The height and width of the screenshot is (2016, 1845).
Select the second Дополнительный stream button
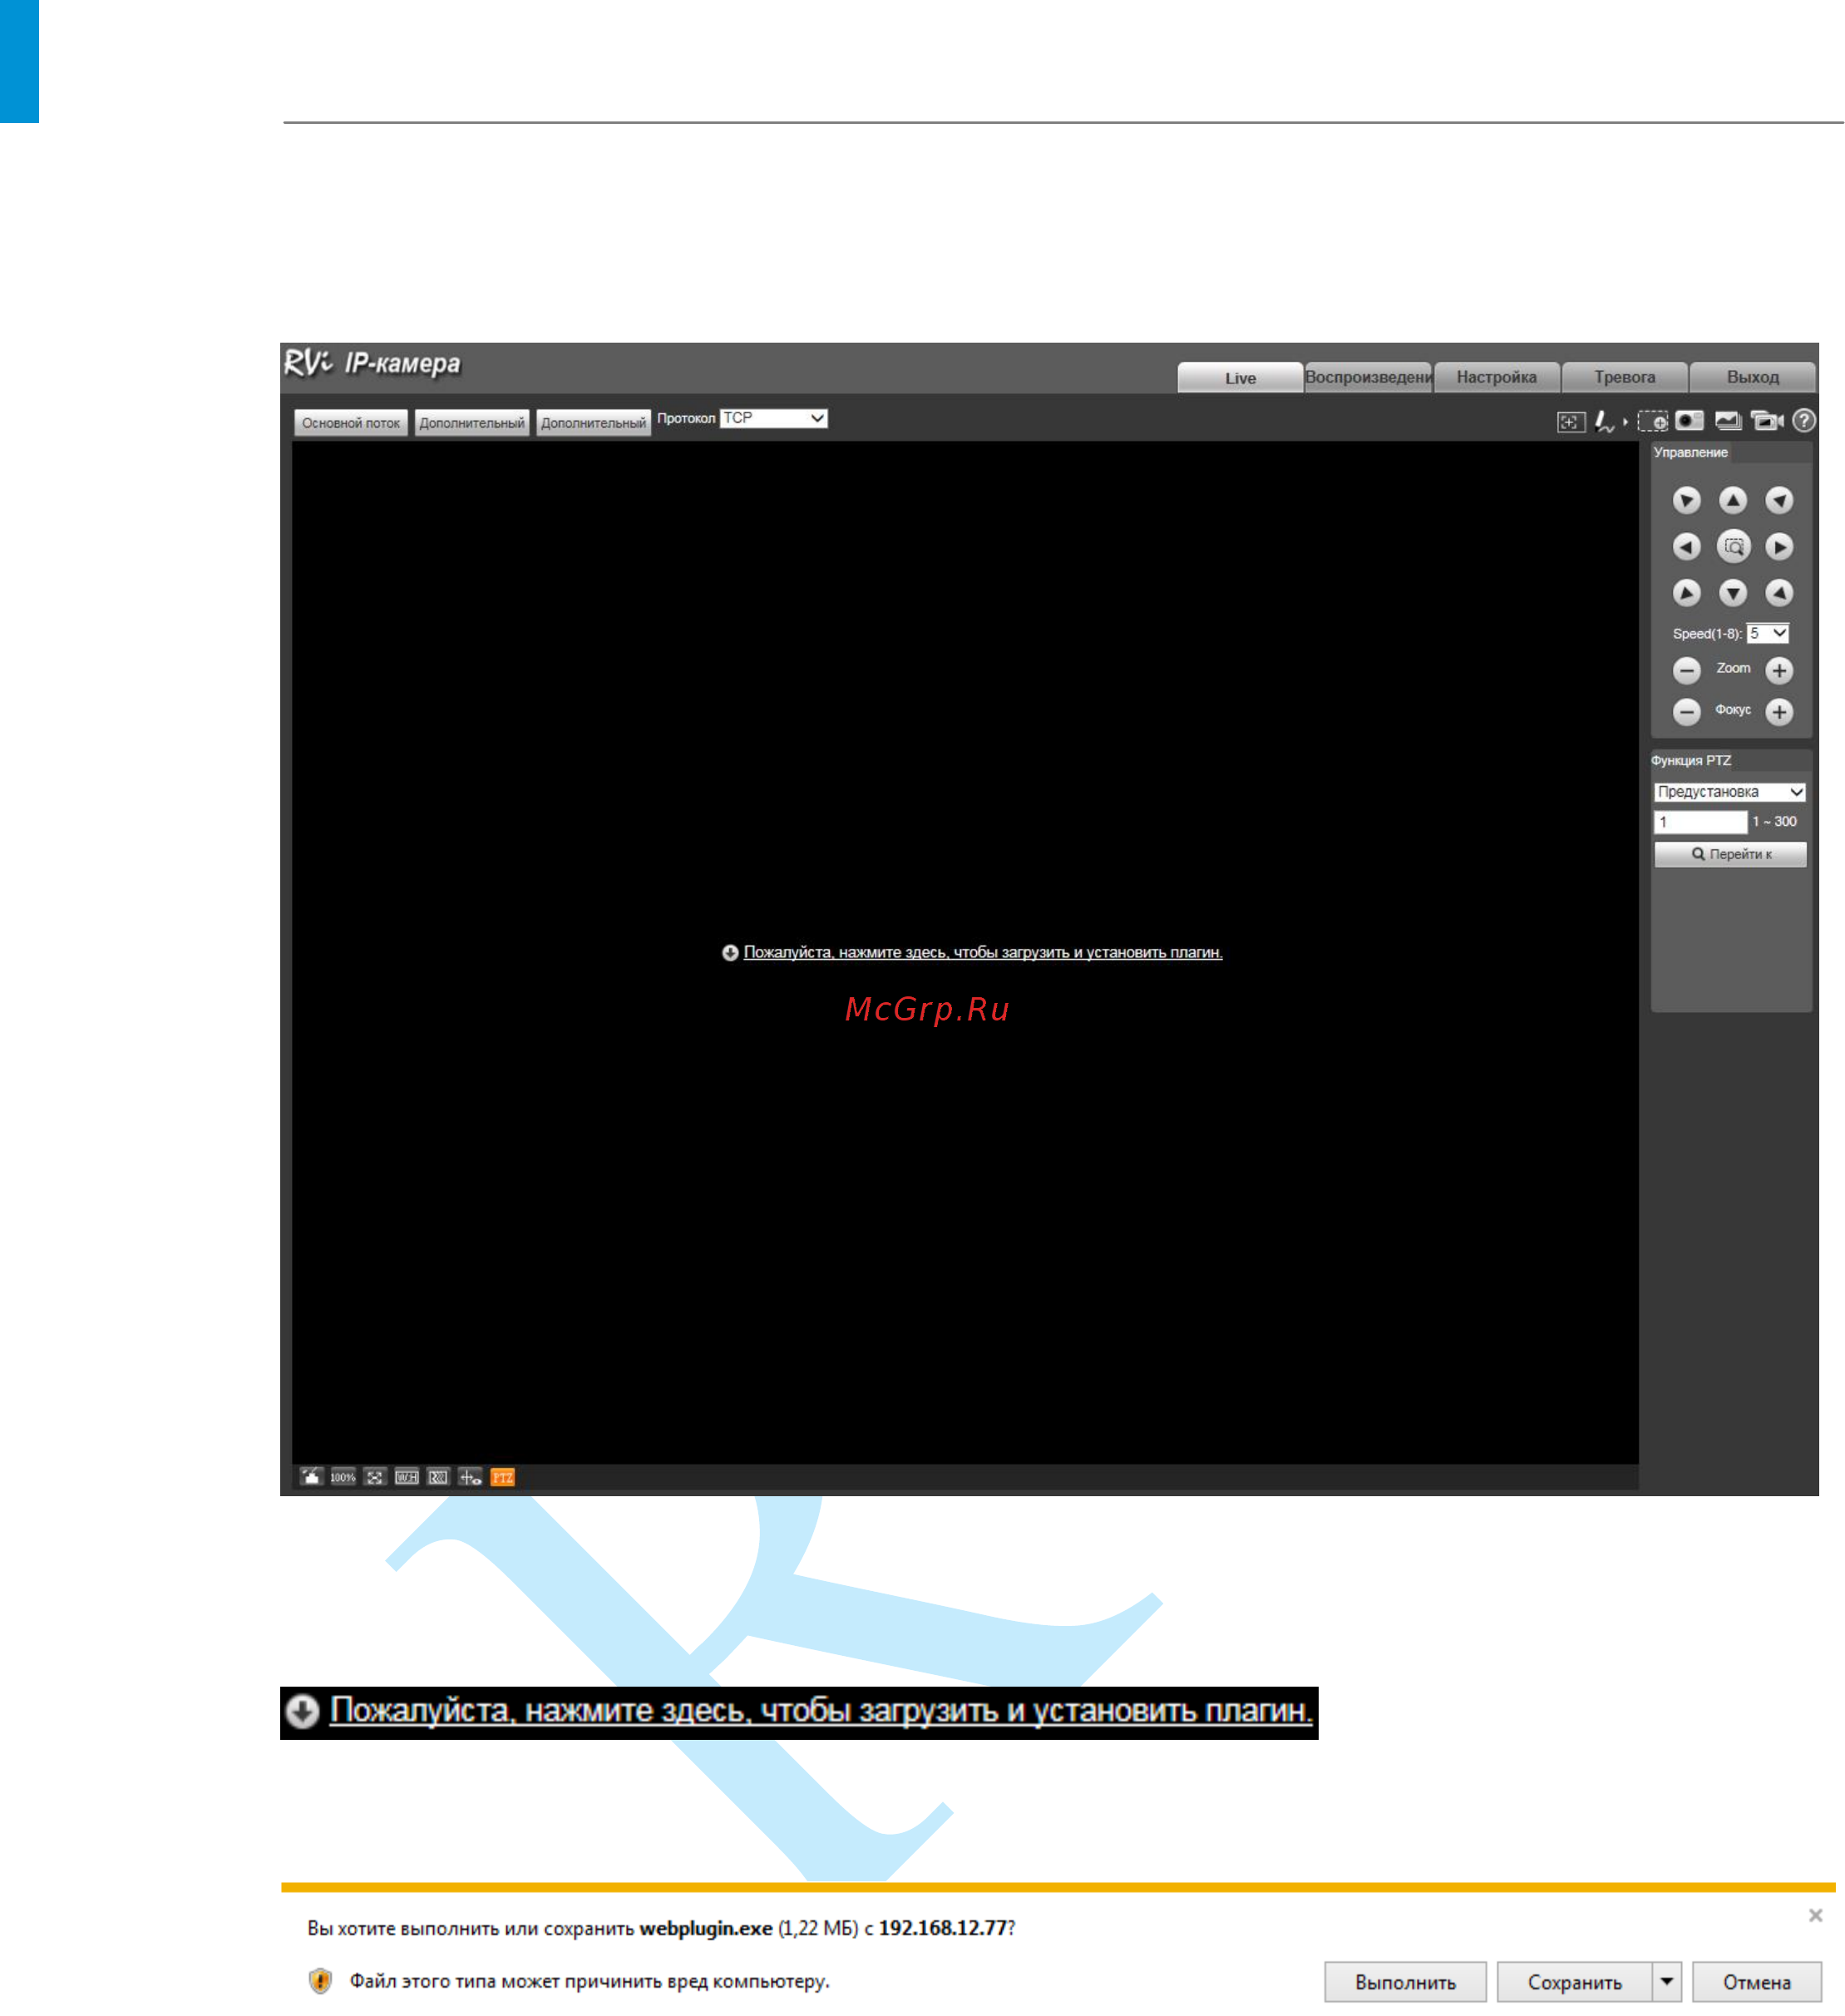pyautogui.click(x=594, y=423)
